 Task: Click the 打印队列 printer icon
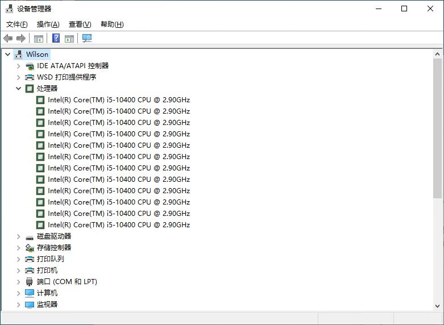click(30, 259)
